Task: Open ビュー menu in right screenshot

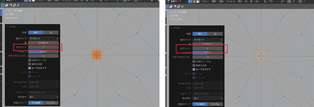Action: pos(206,2)
